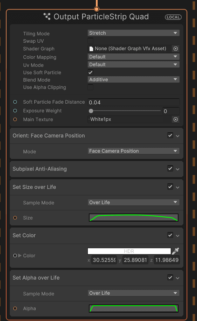Click the Alpha input port circle
Viewport: 197px width, 321px height.
point(15,308)
